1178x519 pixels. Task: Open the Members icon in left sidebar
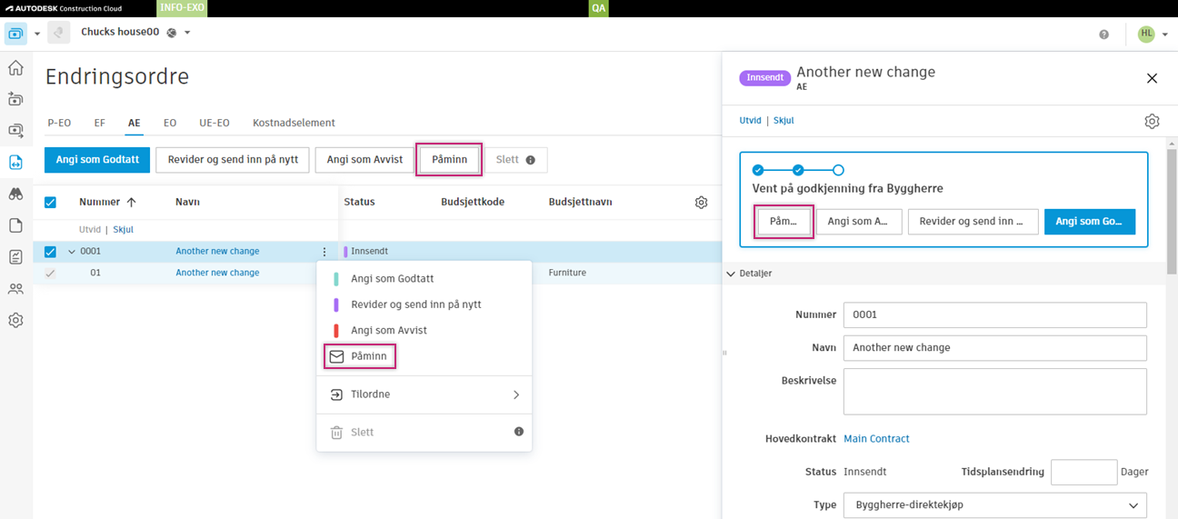tap(15, 289)
